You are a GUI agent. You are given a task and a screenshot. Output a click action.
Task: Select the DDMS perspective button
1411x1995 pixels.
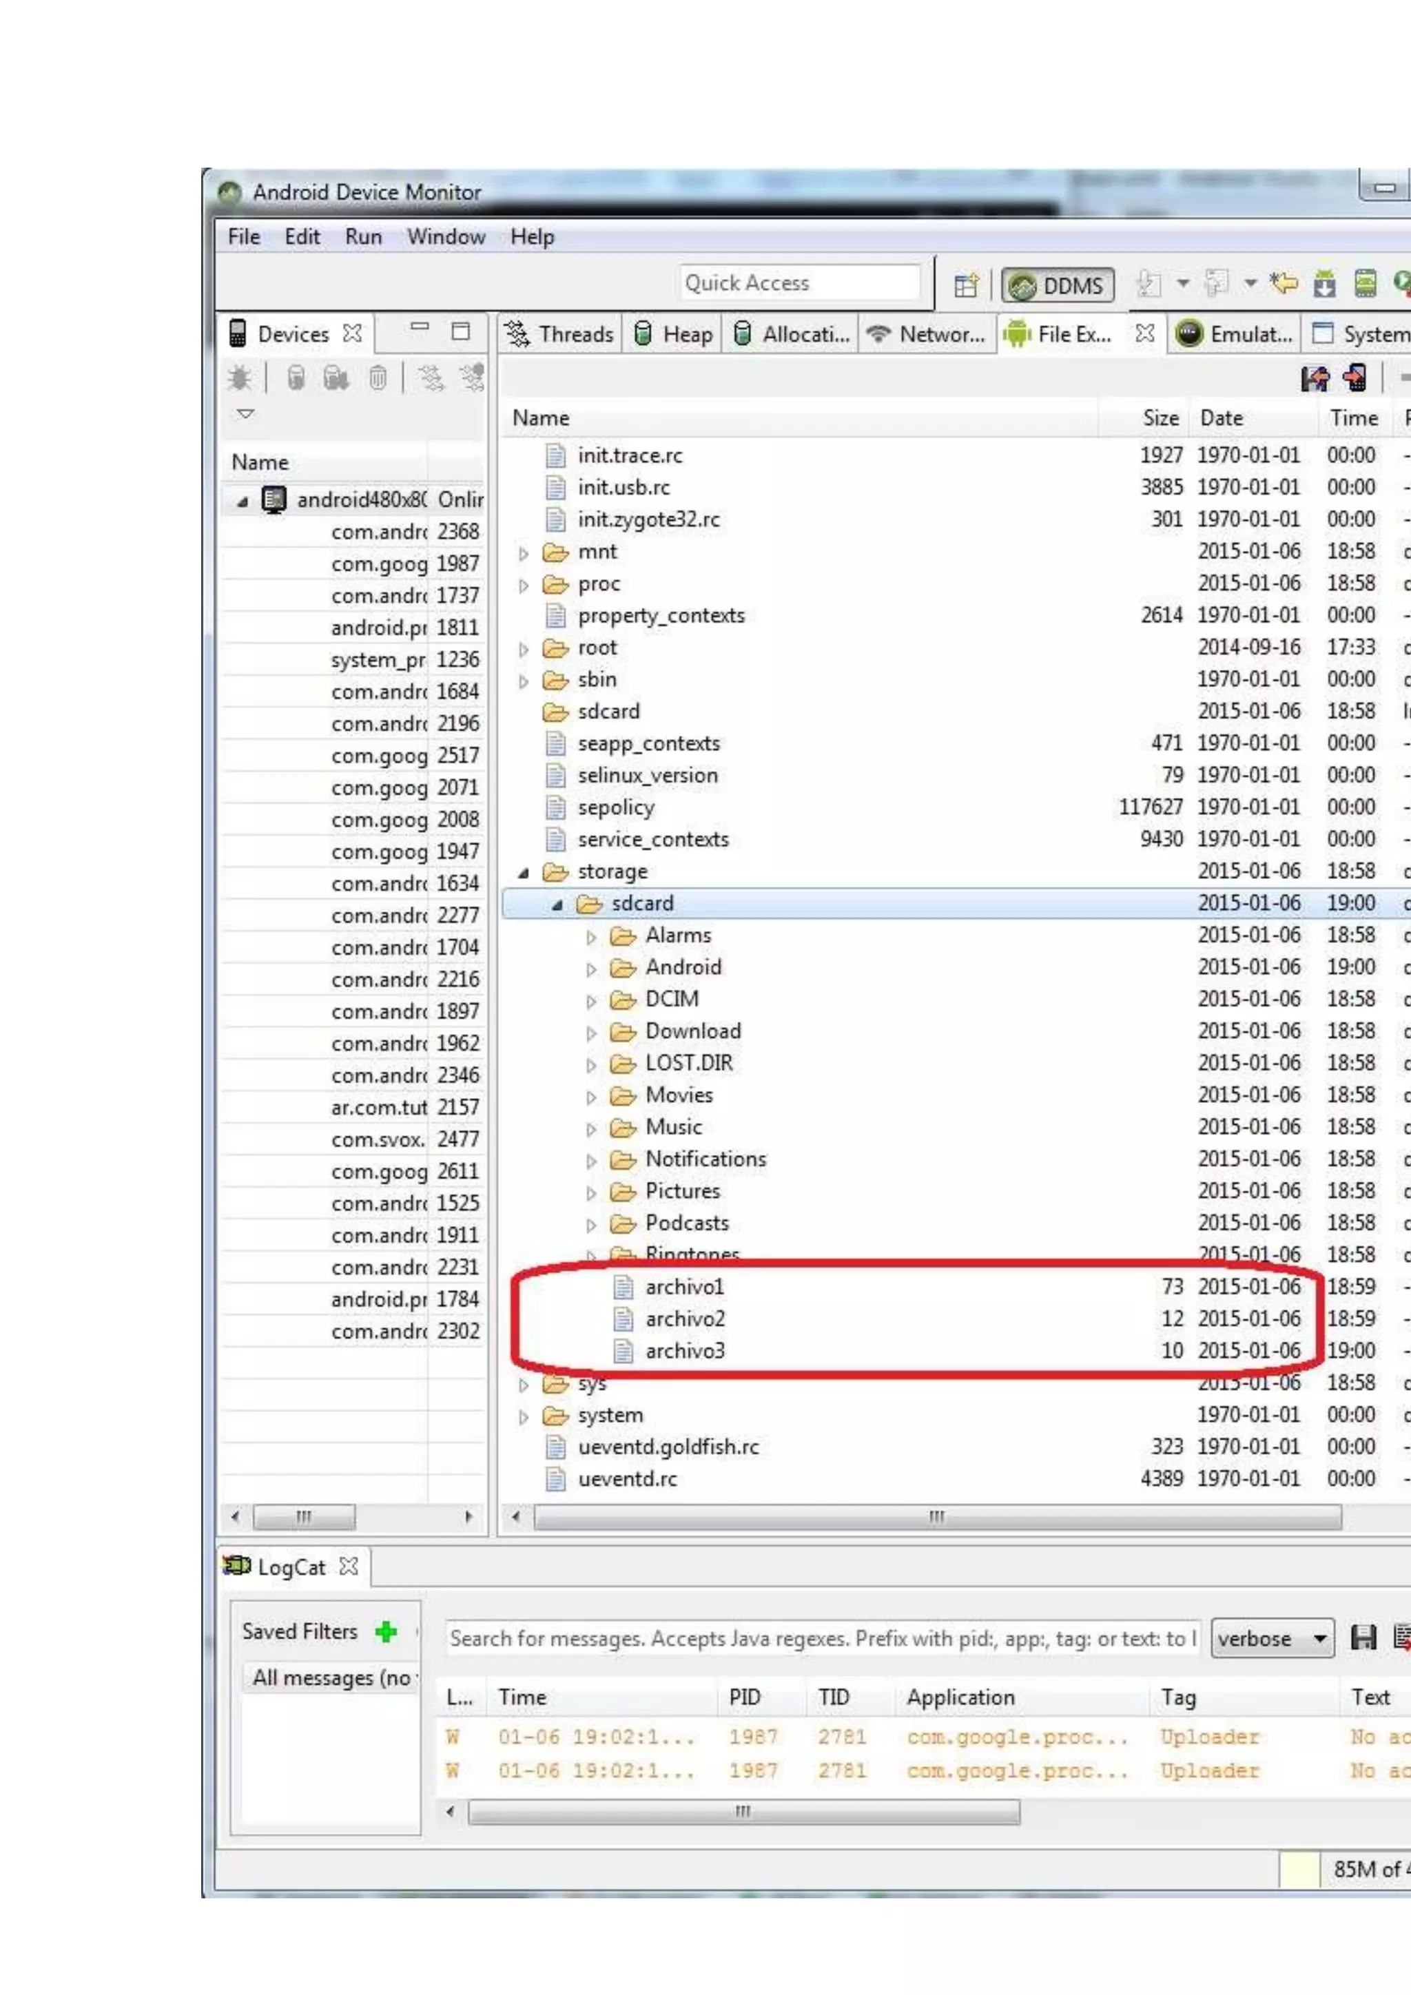click(1058, 285)
